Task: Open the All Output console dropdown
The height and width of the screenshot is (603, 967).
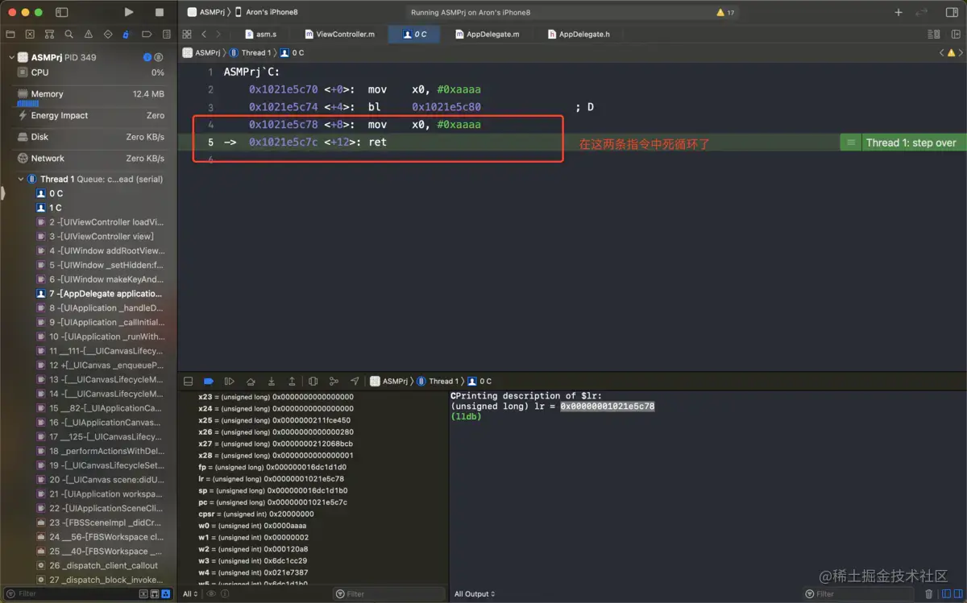Action: click(x=475, y=594)
